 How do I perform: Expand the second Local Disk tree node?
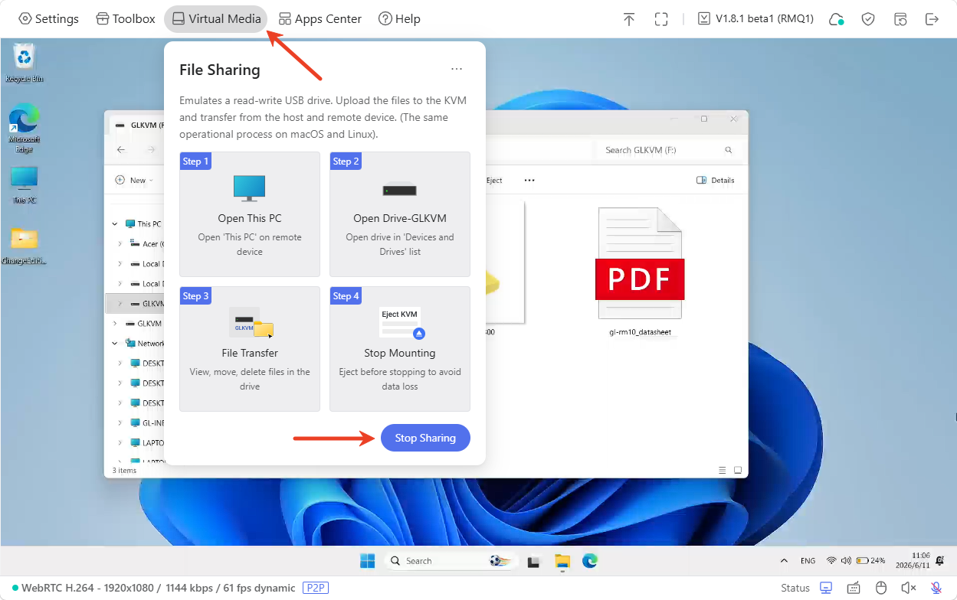point(120,284)
